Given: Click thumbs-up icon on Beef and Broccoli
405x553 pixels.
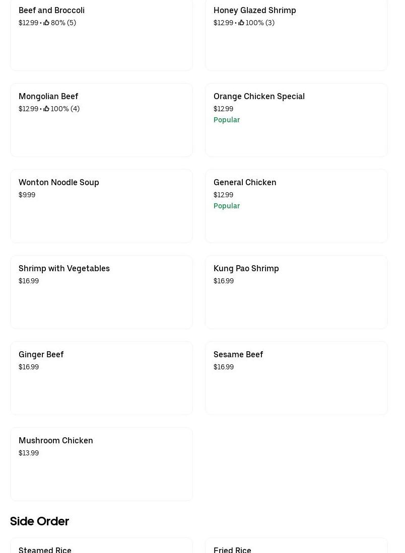Looking at the screenshot, I should [46, 23].
